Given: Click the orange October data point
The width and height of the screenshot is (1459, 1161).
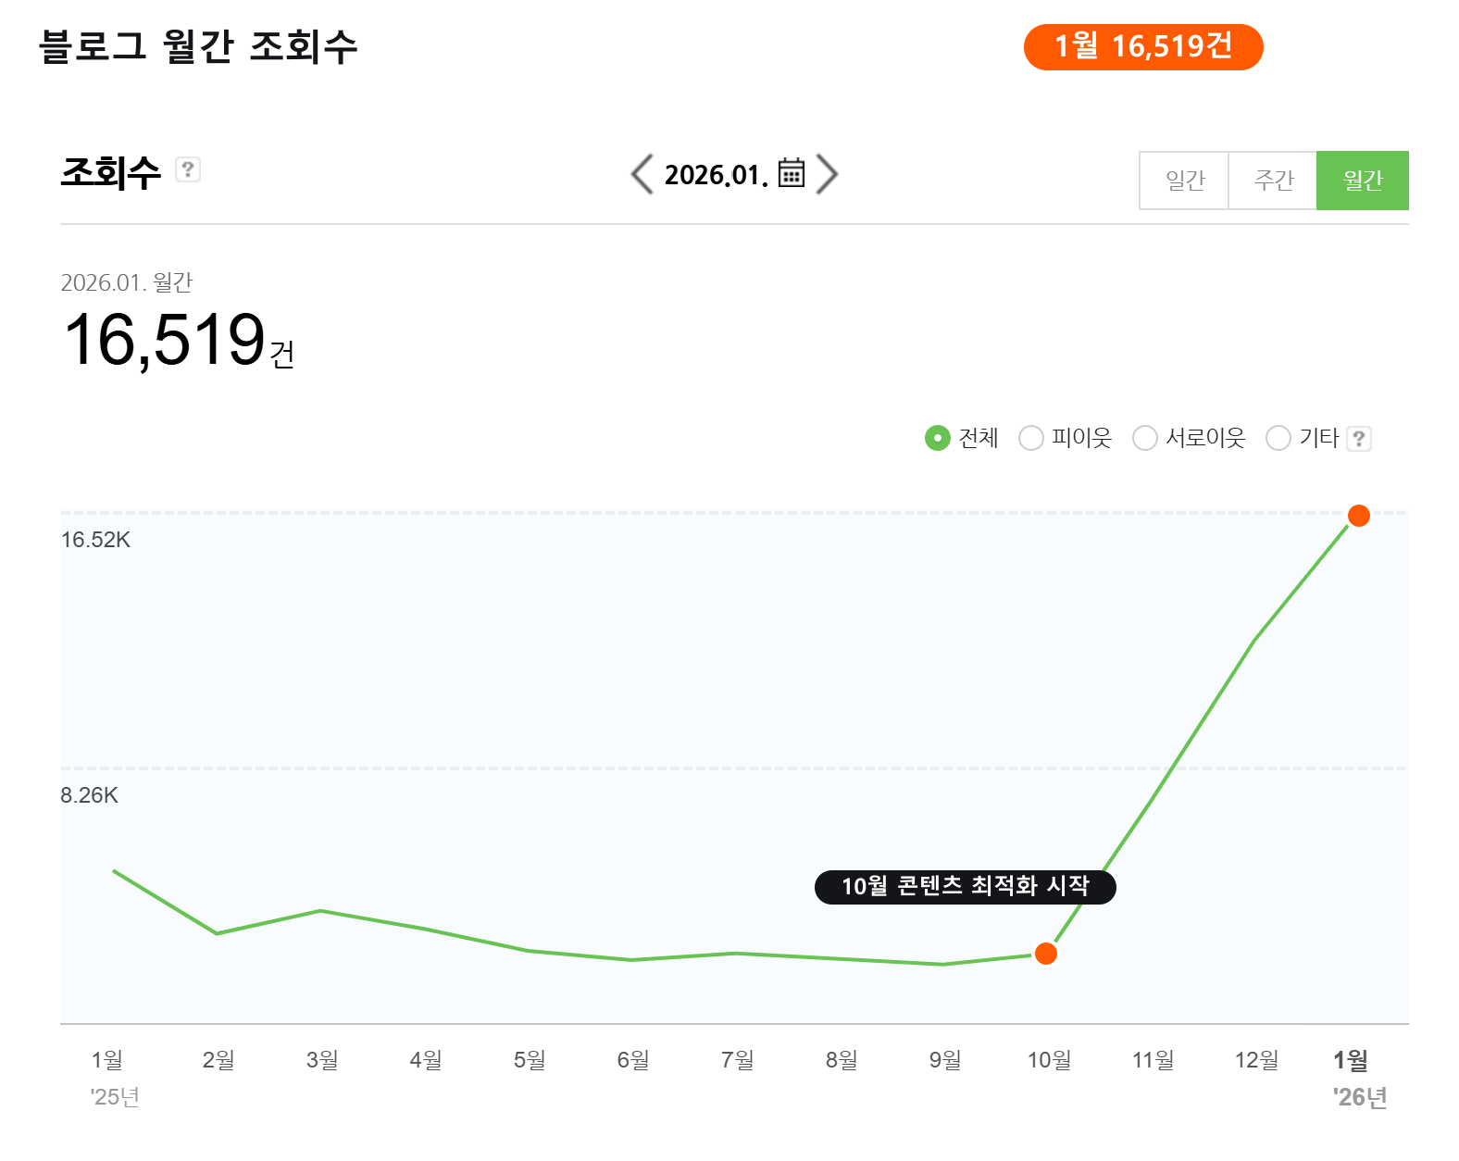Looking at the screenshot, I should [1046, 954].
